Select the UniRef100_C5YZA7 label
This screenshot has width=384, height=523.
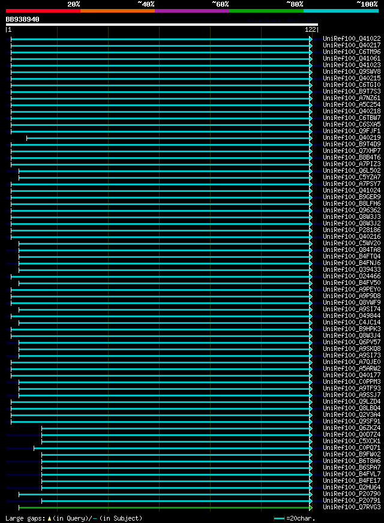352,177
